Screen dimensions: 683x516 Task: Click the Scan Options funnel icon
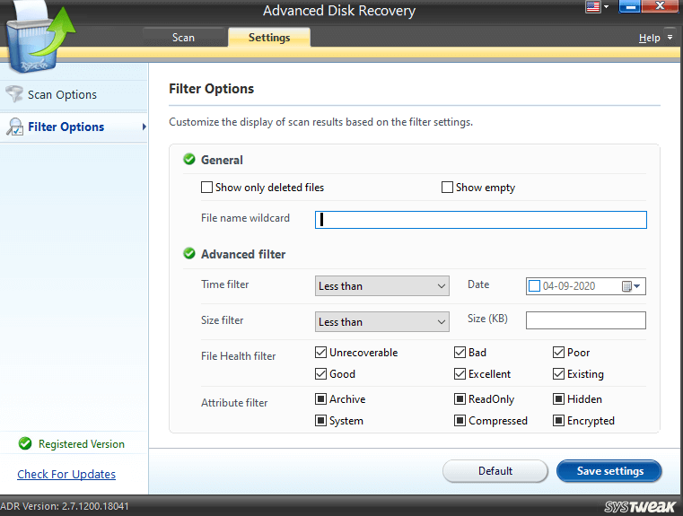click(14, 93)
